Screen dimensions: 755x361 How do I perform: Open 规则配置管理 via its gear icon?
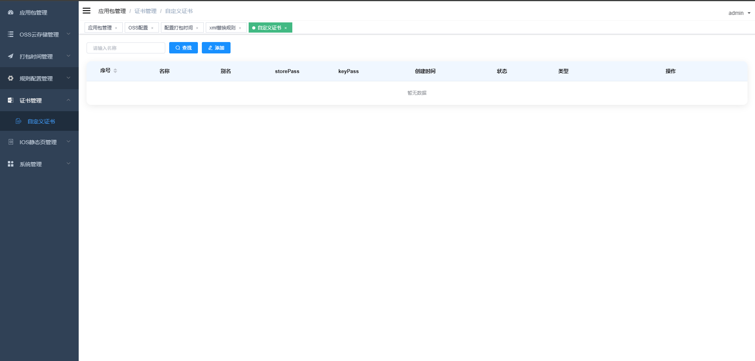(x=10, y=78)
